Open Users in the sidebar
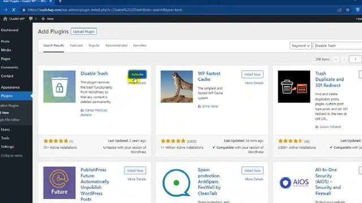Viewport: 362px width, 203px height. 5,129
